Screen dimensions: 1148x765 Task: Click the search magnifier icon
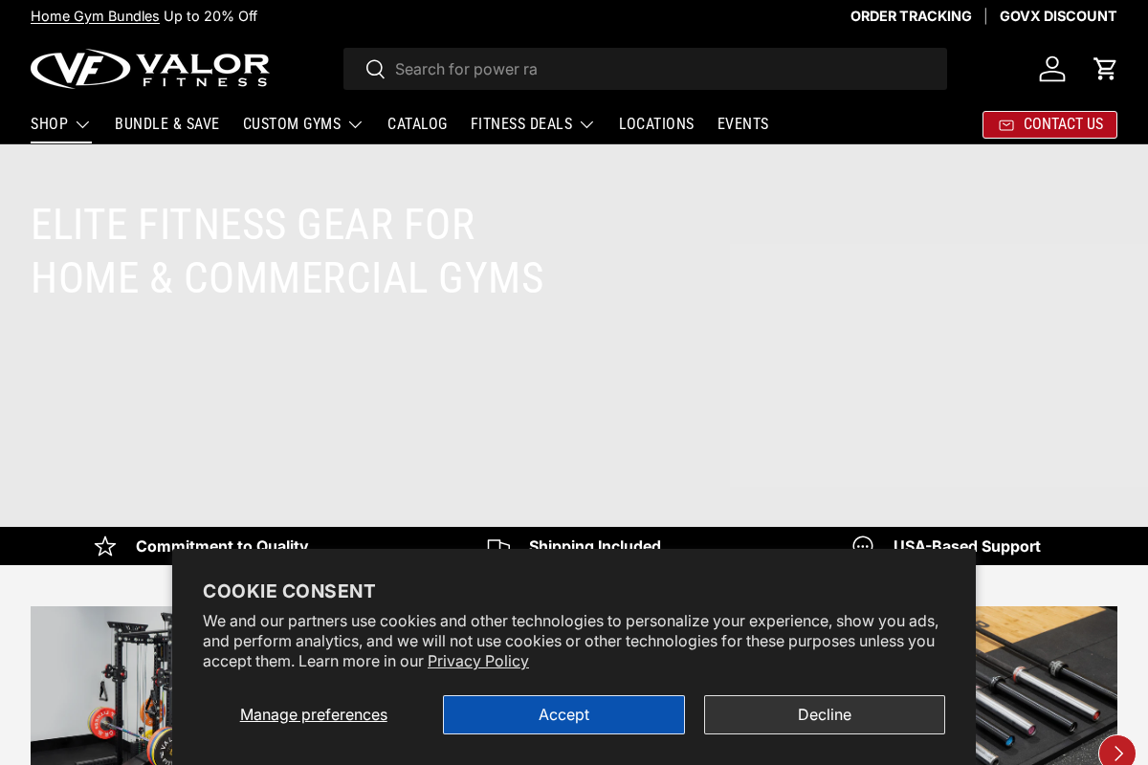pyautogui.click(x=375, y=69)
